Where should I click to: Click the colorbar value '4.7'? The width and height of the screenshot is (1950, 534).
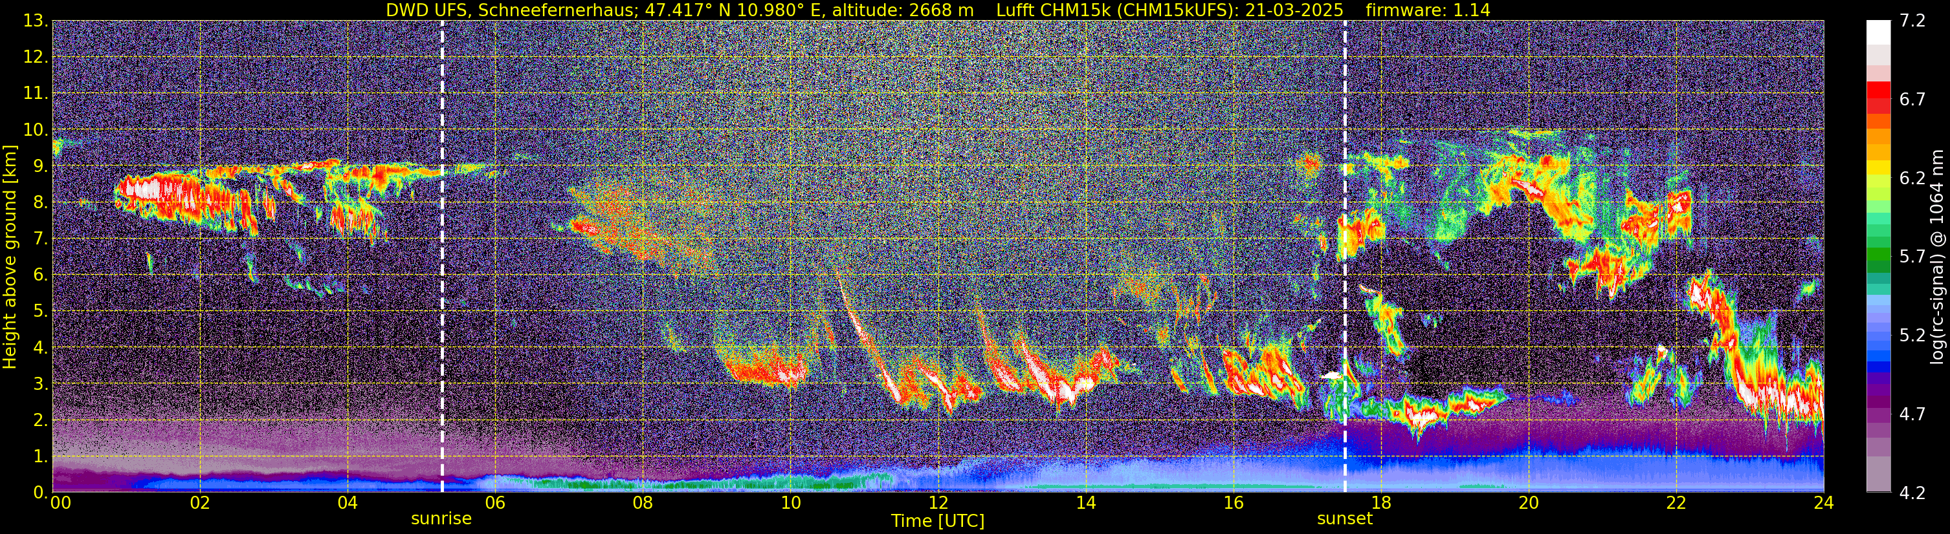(x=1912, y=414)
